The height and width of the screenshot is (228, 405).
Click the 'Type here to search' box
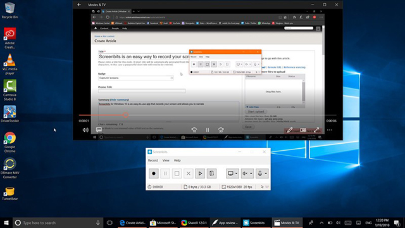point(57,222)
